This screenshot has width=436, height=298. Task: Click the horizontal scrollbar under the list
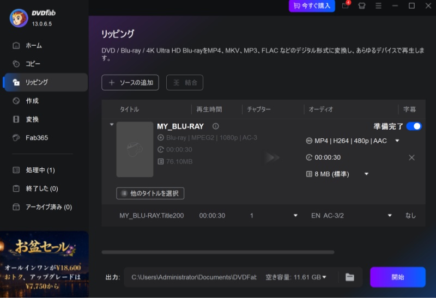218,252
